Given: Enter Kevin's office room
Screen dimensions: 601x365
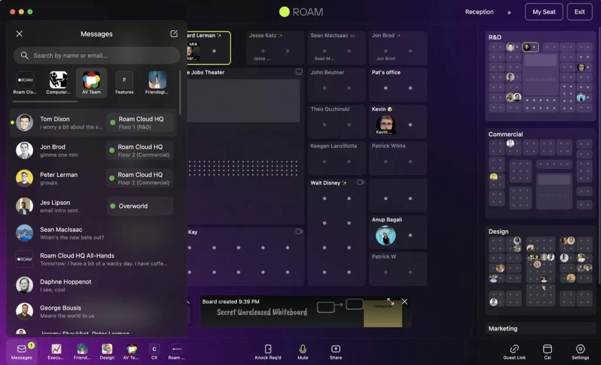Looking at the screenshot, I should point(398,121).
